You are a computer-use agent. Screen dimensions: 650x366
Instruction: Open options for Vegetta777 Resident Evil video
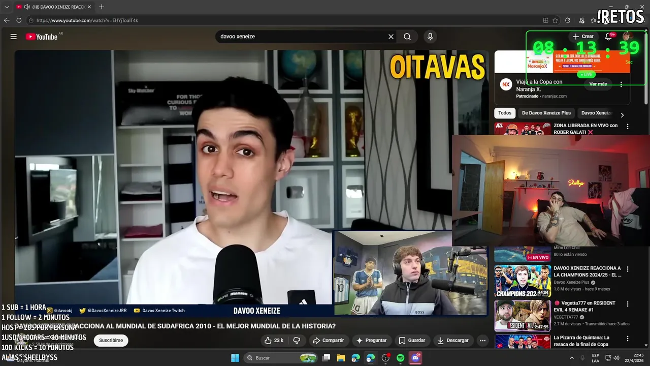pyautogui.click(x=628, y=304)
